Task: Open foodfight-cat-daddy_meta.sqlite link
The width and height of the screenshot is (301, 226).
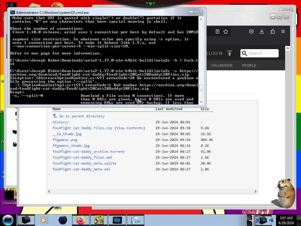Action: [x=84, y=163]
